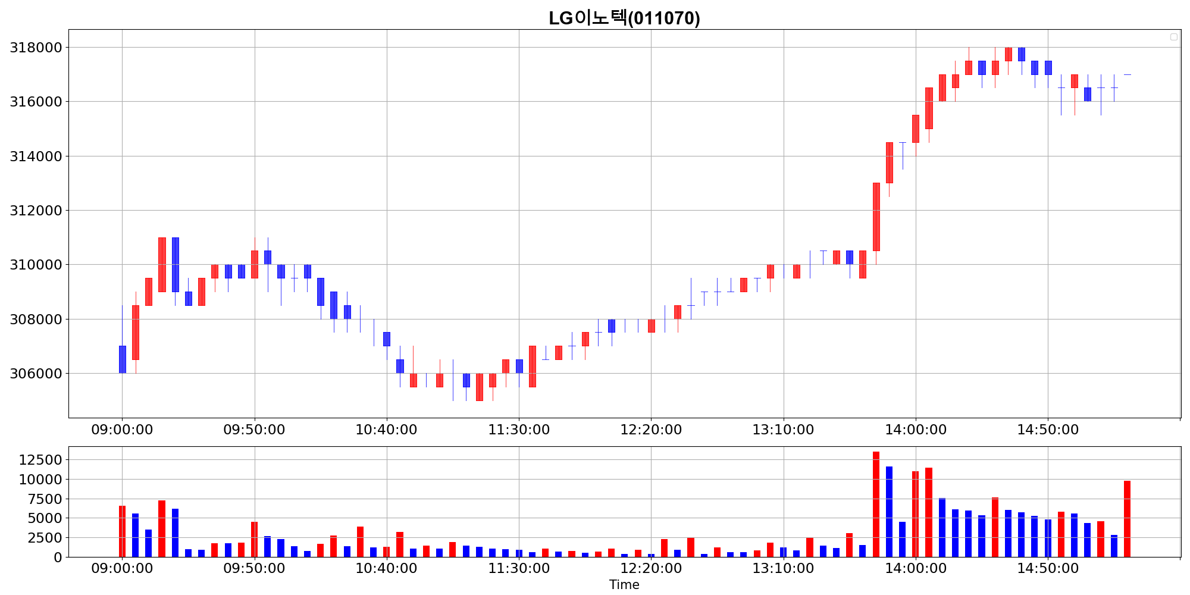This screenshot has width=1190, height=595.
Task: Click 14:50:00 under the volume chart
Action: point(1048,568)
